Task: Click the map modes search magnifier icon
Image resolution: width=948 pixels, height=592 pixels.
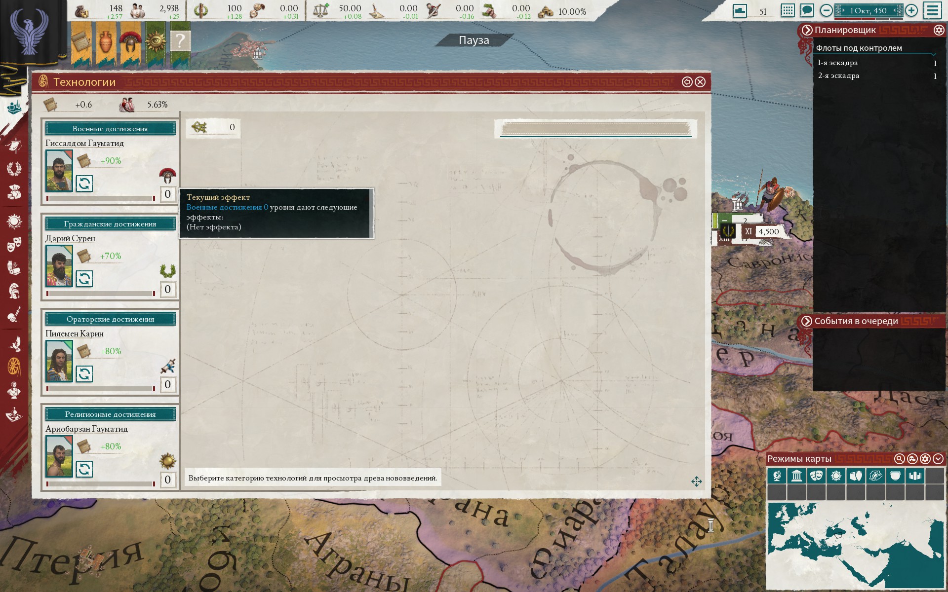Action: 899,459
